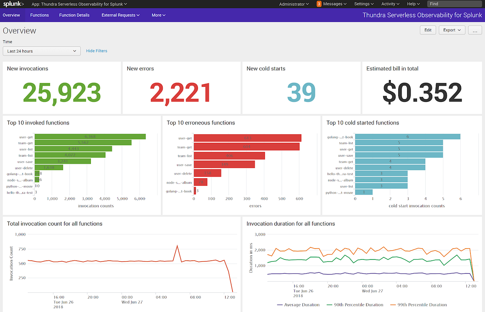This screenshot has height=312, width=485.
Task: Open the Administrator account dropdown
Action: (294, 4)
